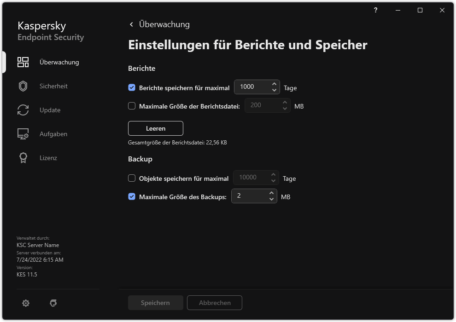
Task: Open the Aufgaben task list
Action: 53,134
